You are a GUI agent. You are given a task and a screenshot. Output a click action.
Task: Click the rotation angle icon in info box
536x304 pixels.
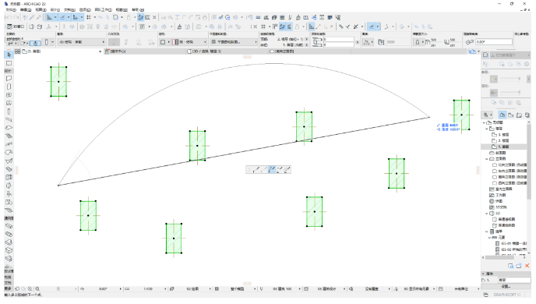point(469,42)
